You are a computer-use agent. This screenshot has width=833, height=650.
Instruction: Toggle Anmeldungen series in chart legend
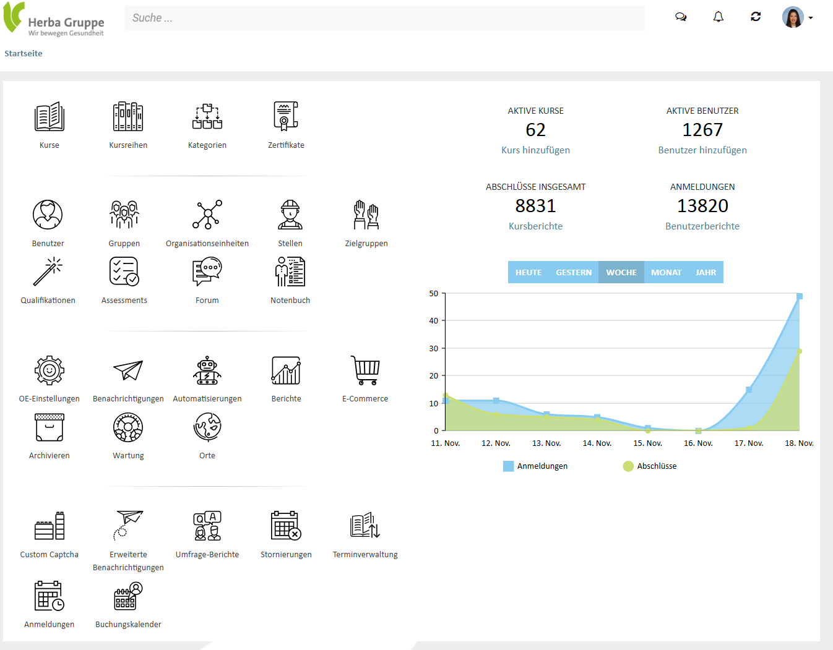pyautogui.click(x=536, y=466)
